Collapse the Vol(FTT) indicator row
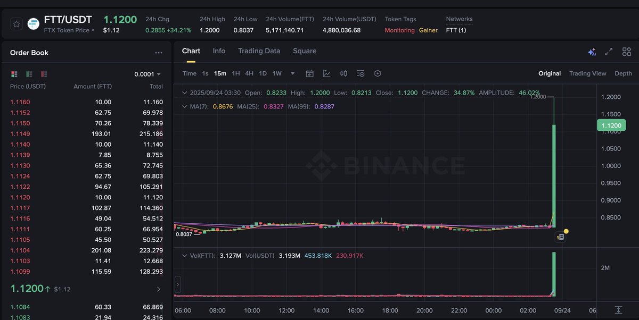The width and height of the screenshot is (639, 320). [x=185, y=256]
